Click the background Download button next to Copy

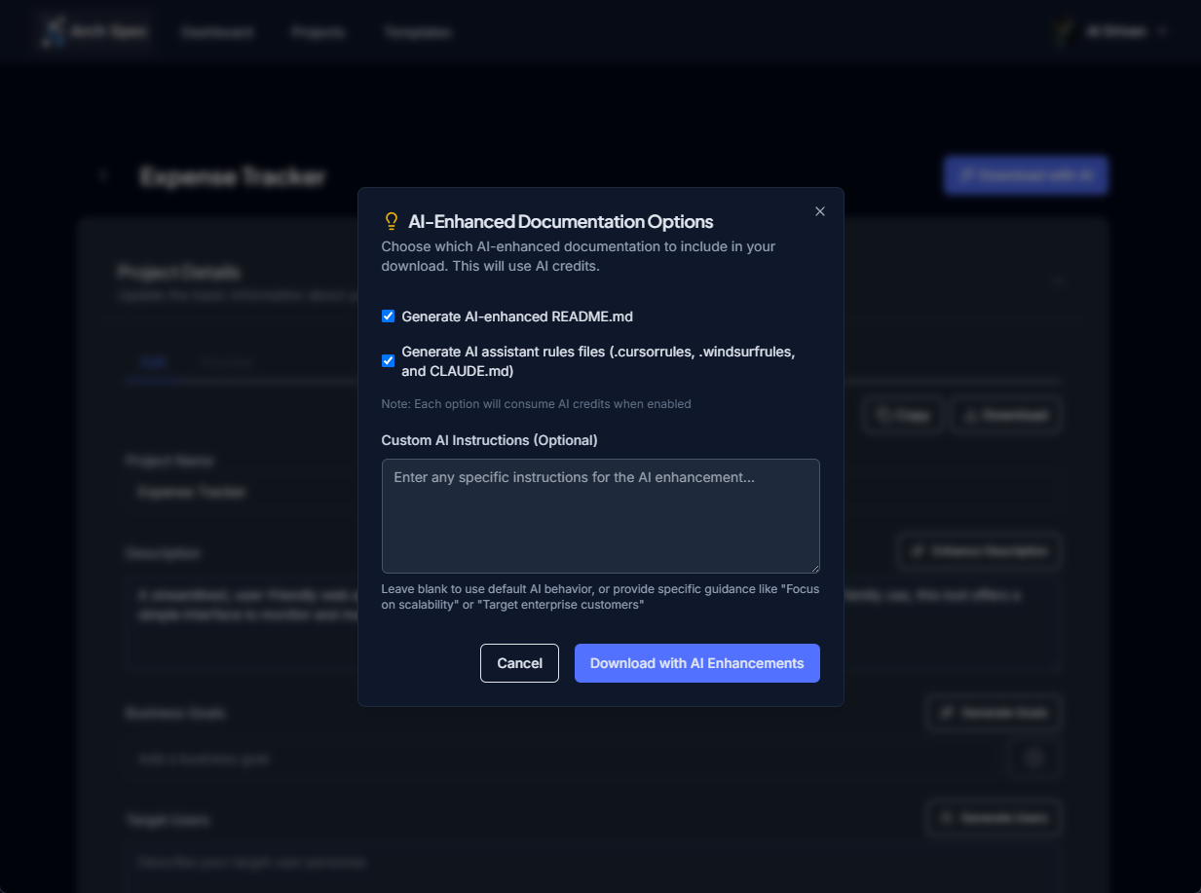[1006, 415]
